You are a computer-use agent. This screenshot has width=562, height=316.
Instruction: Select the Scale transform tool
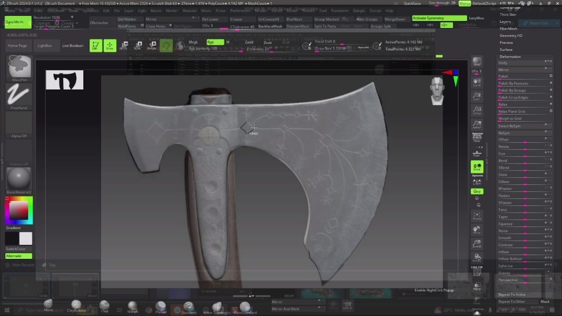tap(138, 46)
